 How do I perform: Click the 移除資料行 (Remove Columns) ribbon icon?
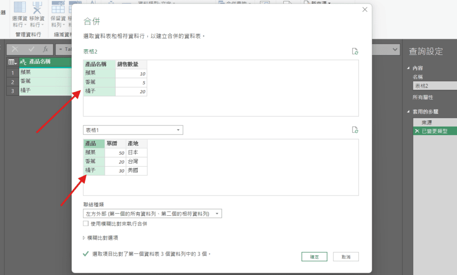pos(37,8)
